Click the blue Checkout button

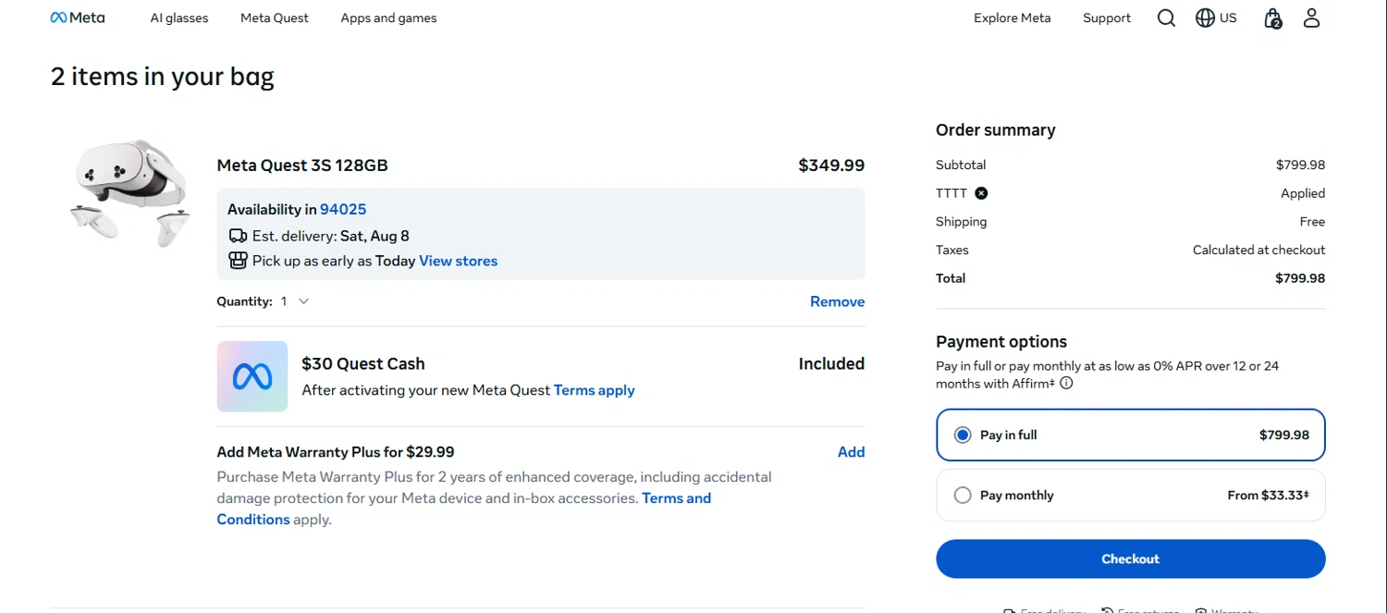[1130, 558]
